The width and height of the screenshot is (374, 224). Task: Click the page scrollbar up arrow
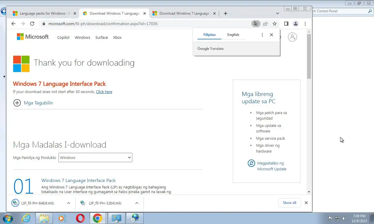309,32
